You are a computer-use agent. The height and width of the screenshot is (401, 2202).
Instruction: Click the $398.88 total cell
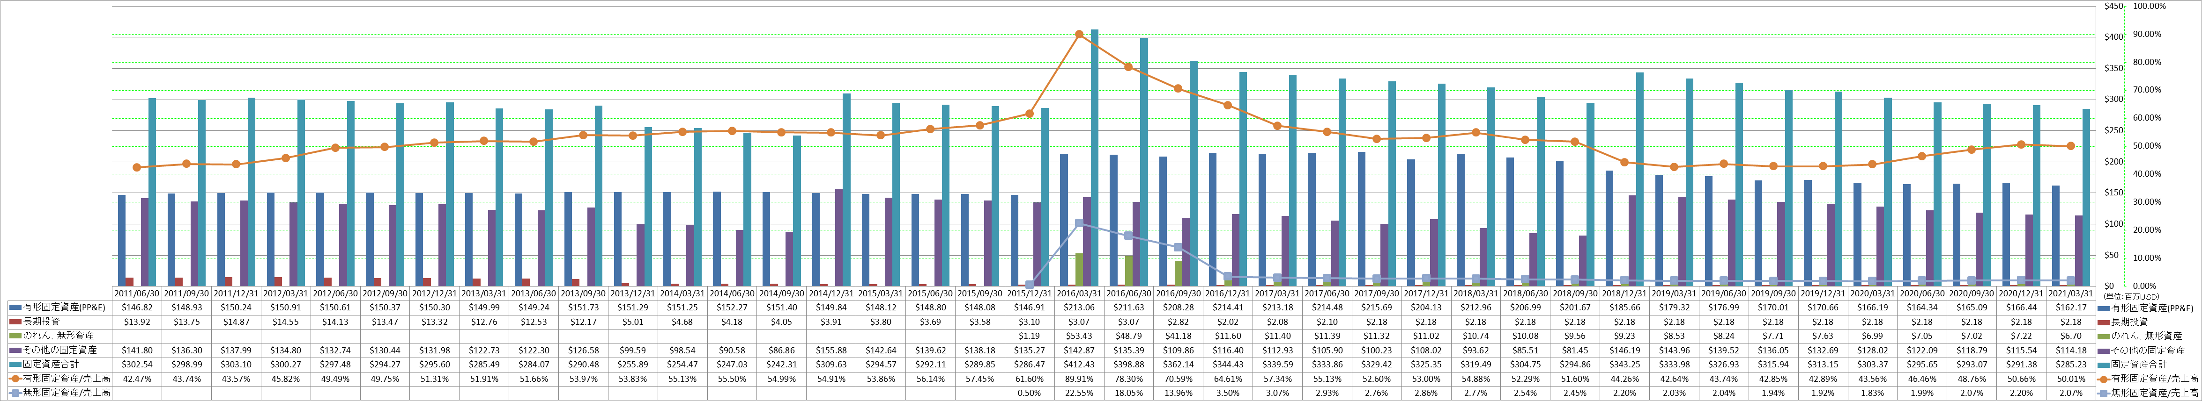(1128, 365)
